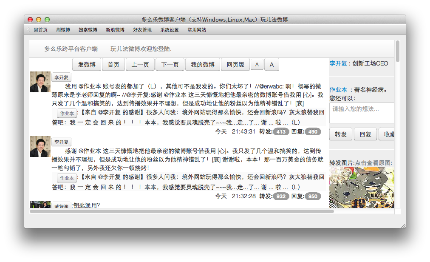Open the 常用网站 menu

pos(197,30)
